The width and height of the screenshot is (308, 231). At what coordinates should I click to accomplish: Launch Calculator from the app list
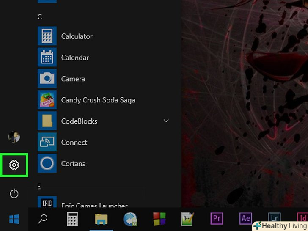coord(77,36)
